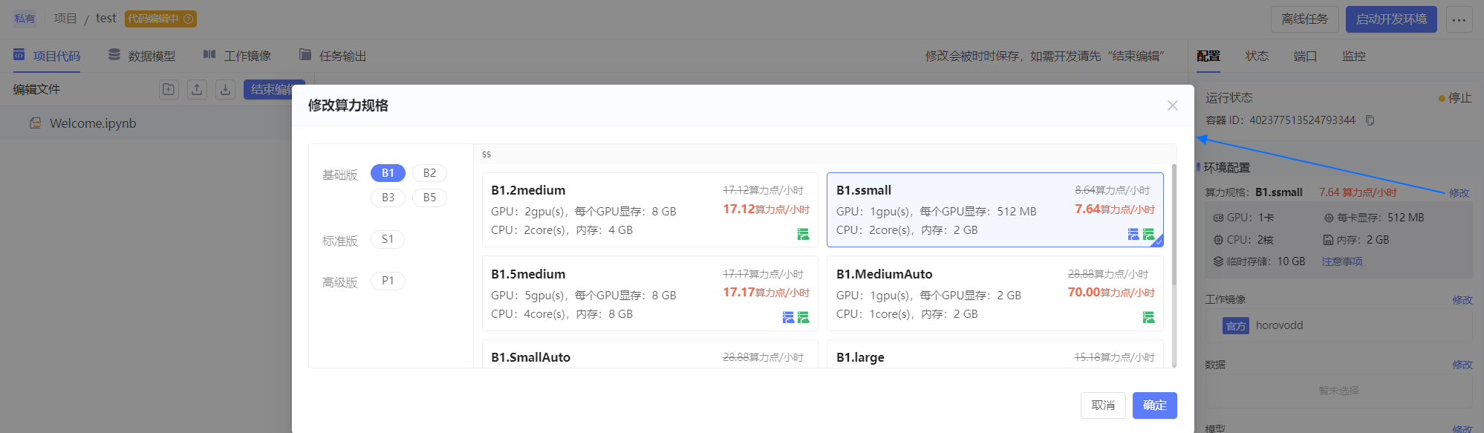Choose the P1 advanced tier option
The image size is (1484, 433).
coord(388,281)
